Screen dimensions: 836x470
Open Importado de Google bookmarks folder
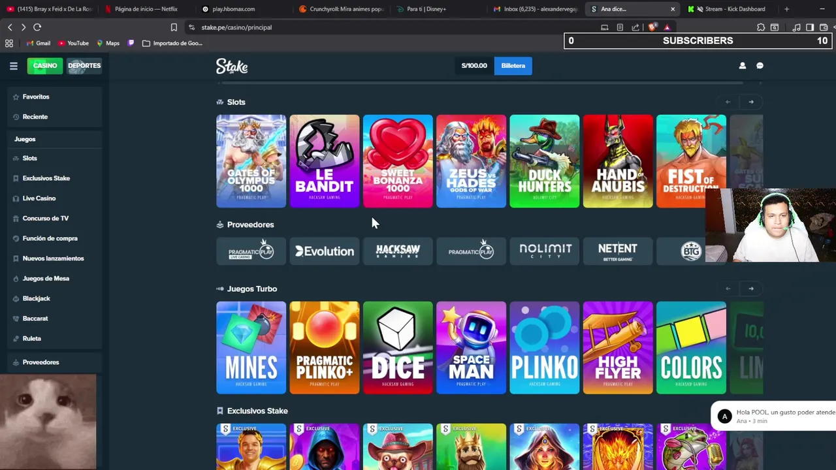[x=172, y=43]
